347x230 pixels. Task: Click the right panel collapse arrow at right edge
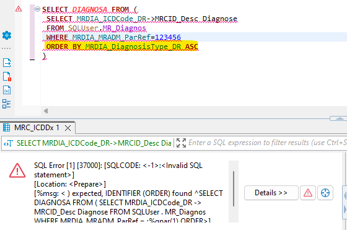click(345, 209)
